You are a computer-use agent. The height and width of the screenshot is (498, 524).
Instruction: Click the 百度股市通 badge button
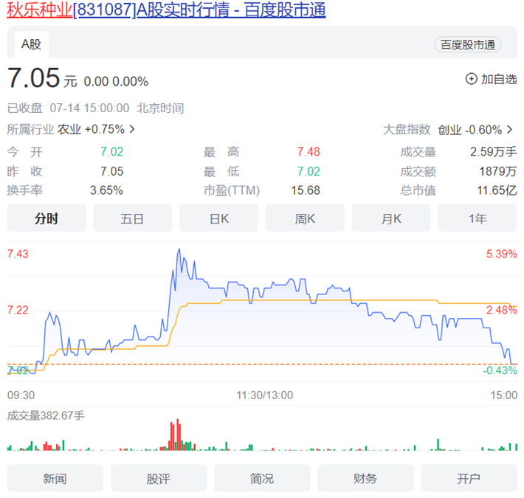(x=467, y=45)
